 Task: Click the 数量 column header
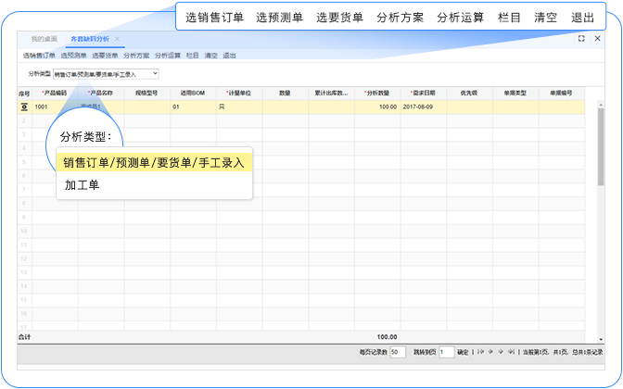[286, 93]
